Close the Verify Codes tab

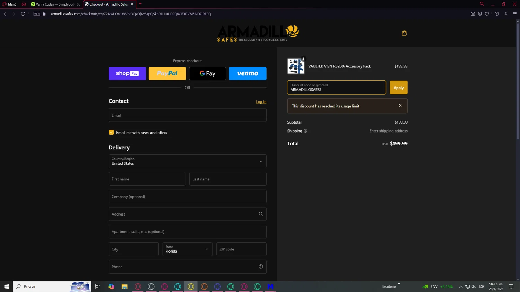pos(78,4)
